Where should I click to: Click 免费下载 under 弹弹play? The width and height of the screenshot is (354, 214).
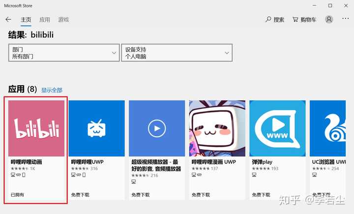tap(261, 194)
